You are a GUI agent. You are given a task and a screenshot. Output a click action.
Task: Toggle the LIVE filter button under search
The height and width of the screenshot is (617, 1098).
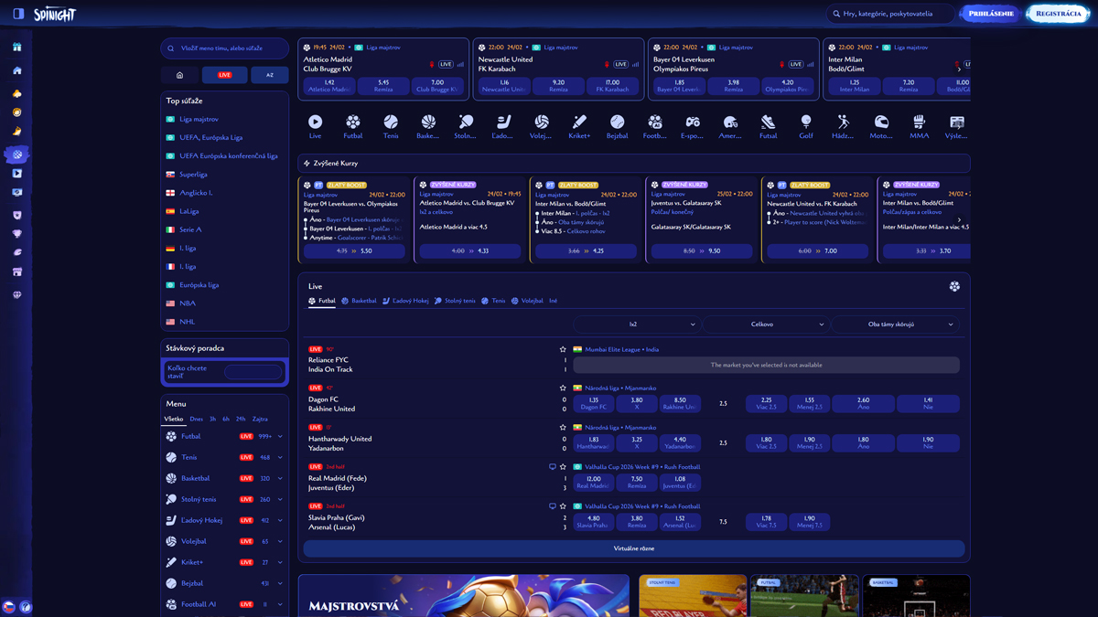[x=224, y=75]
